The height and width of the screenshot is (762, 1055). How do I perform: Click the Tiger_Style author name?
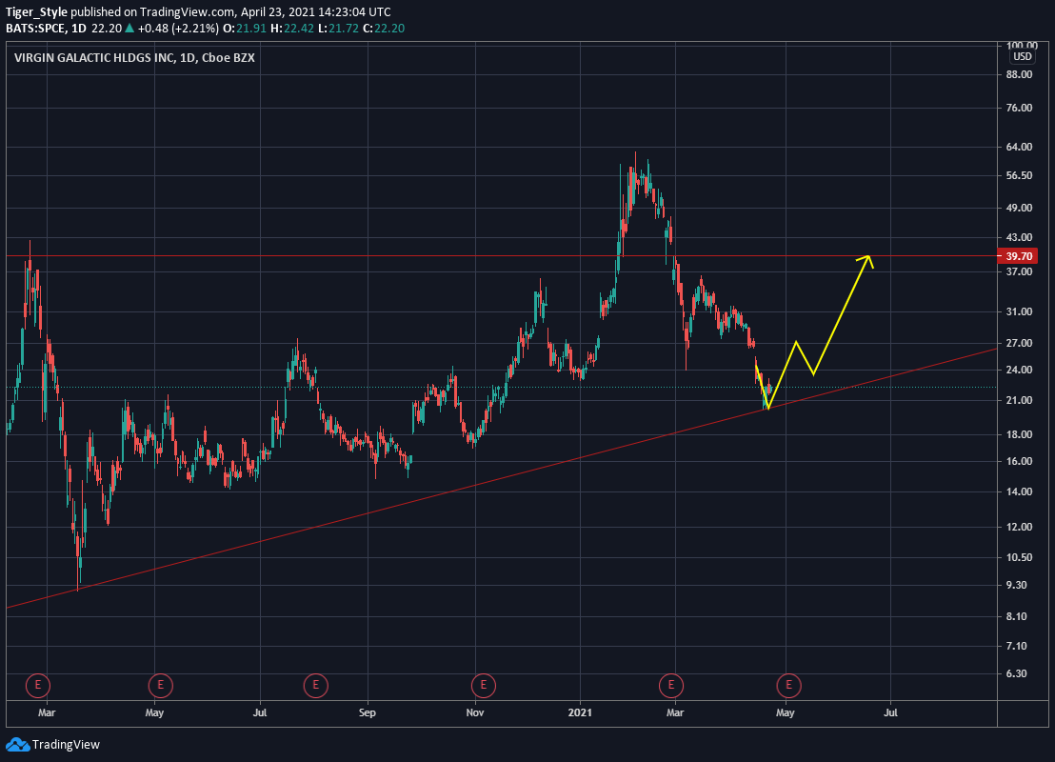[36, 12]
